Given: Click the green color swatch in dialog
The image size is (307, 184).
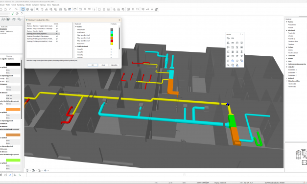Looking at the screenshot, I should pyautogui.click(x=112, y=35).
